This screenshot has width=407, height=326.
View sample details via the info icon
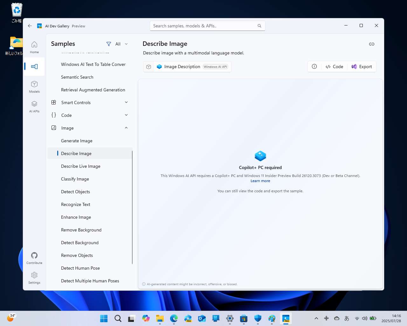click(x=314, y=67)
